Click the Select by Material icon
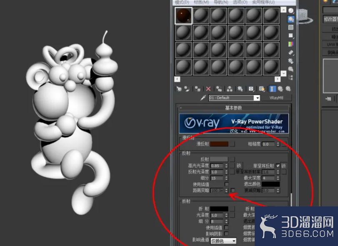 pyautogui.click(x=291, y=69)
